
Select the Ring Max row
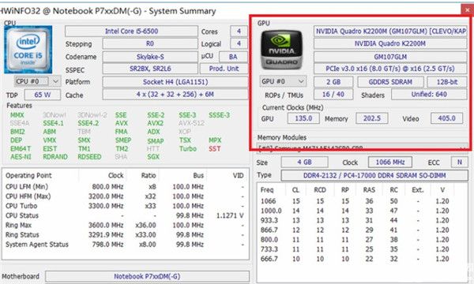coord(125,226)
